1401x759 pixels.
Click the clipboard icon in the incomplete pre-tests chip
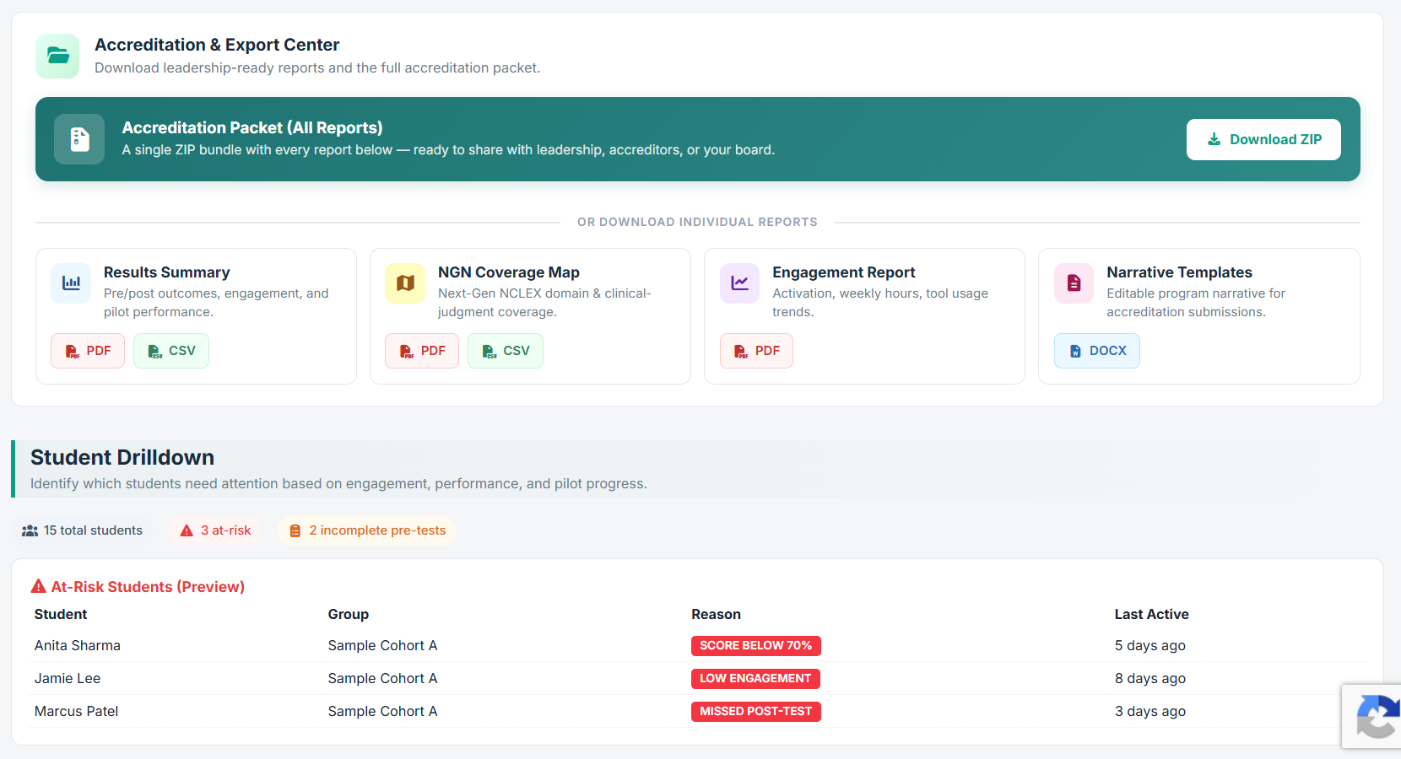[295, 530]
